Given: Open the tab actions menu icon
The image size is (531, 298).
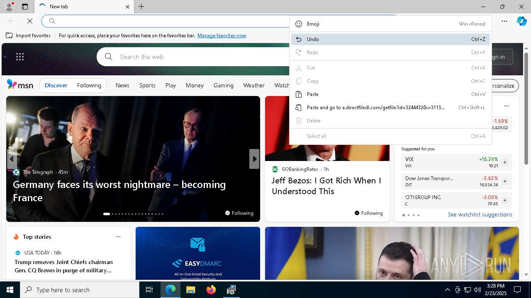Looking at the screenshot, I should coord(25,7).
